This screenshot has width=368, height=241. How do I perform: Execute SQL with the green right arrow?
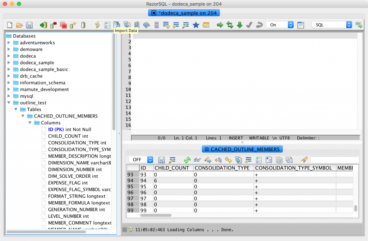click(x=220, y=25)
